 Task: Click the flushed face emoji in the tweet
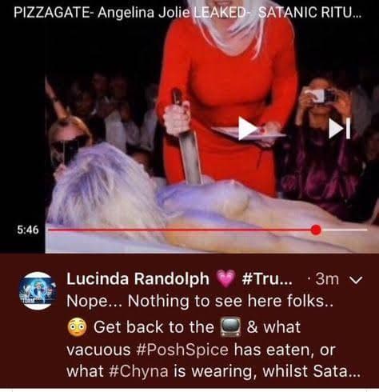coord(77,327)
